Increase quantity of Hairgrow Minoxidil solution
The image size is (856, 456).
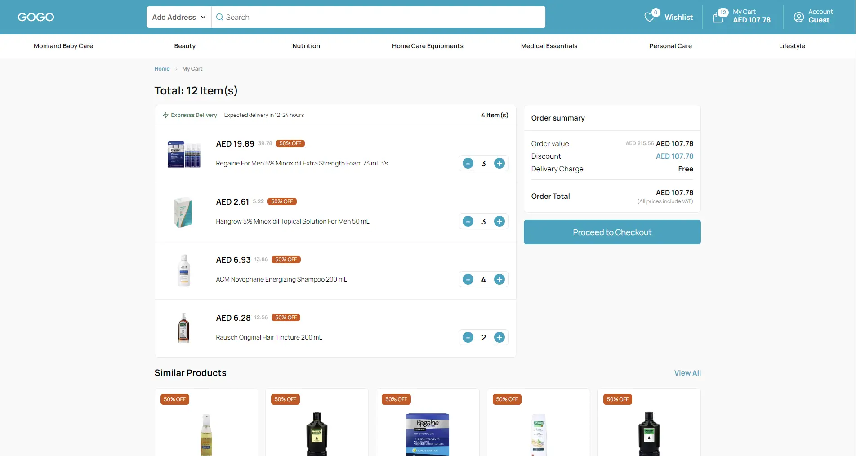click(x=499, y=221)
